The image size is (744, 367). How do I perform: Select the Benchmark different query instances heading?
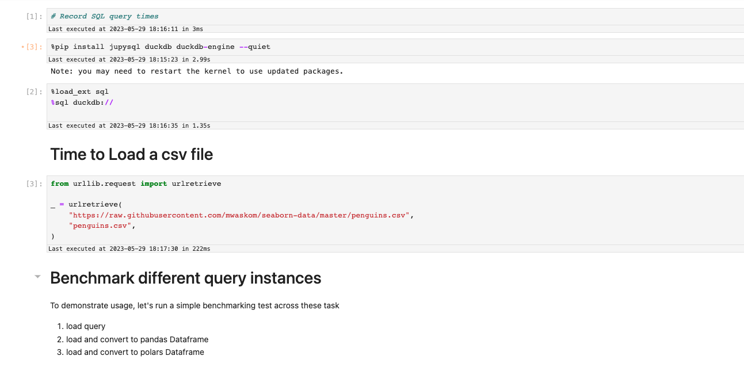[x=185, y=278]
